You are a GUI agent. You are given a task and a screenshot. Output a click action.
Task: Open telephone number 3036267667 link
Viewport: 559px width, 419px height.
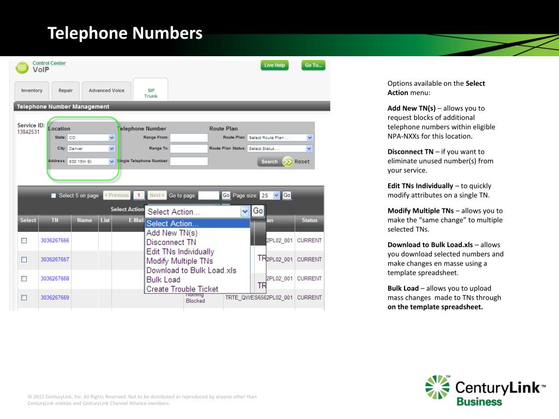coord(55,259)
